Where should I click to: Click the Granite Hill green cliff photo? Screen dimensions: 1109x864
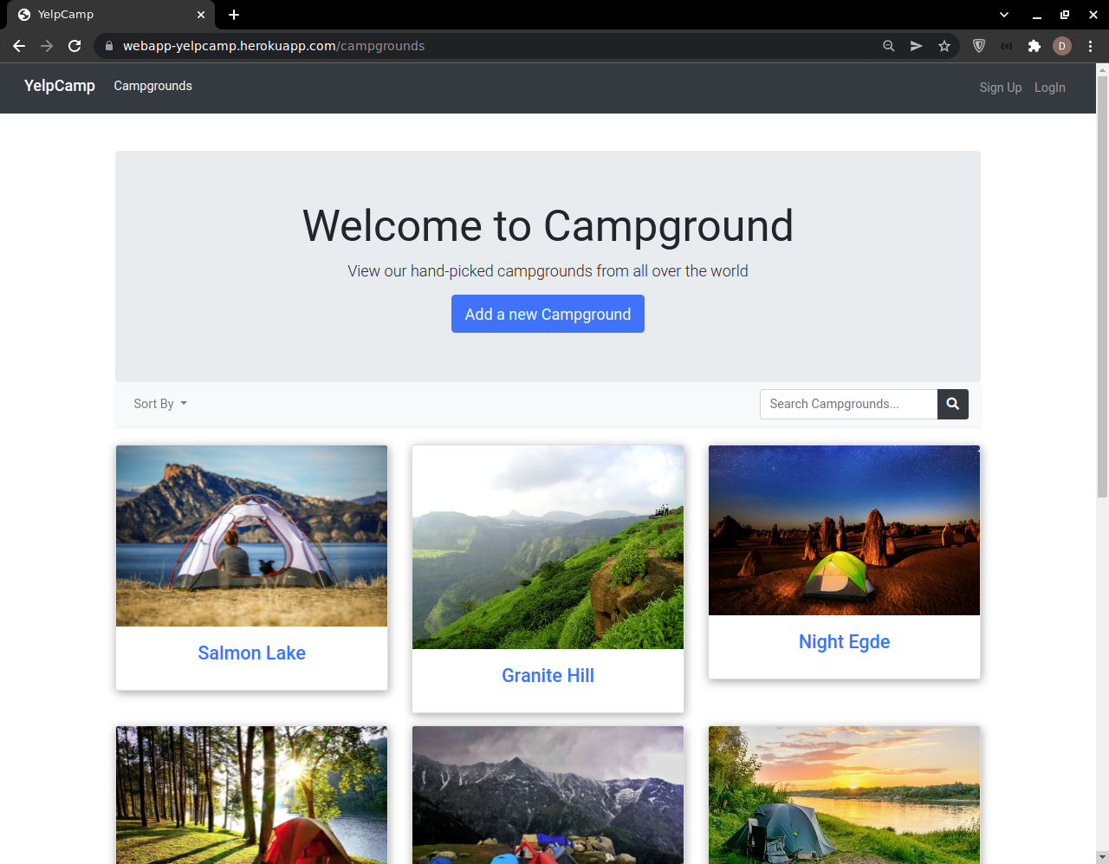548,547
